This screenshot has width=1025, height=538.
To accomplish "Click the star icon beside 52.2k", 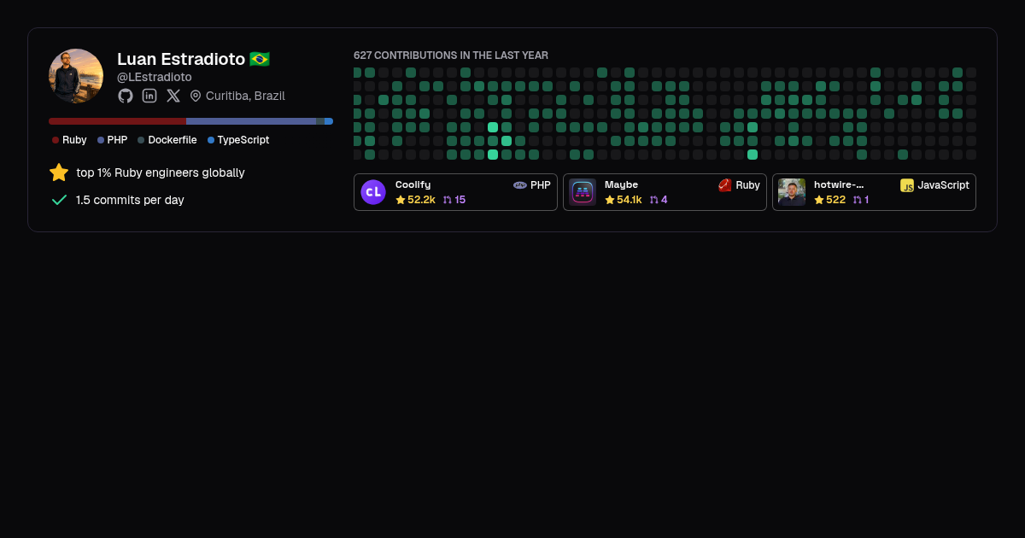I will tap(401, 200).
